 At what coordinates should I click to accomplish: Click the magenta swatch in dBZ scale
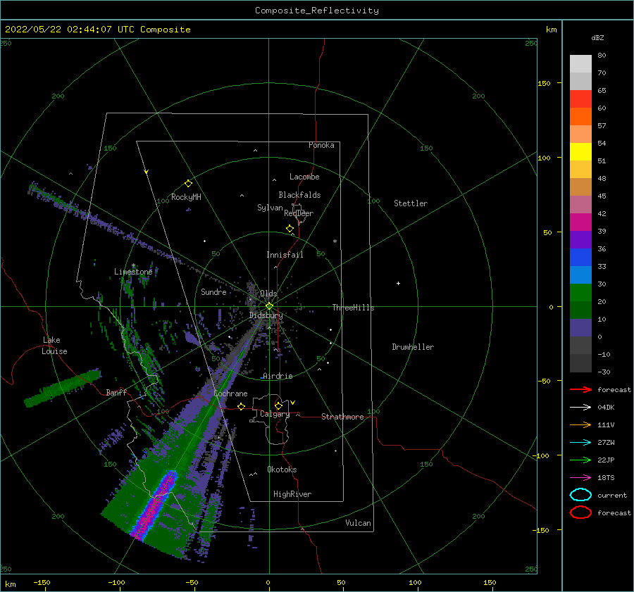(580, 222)
